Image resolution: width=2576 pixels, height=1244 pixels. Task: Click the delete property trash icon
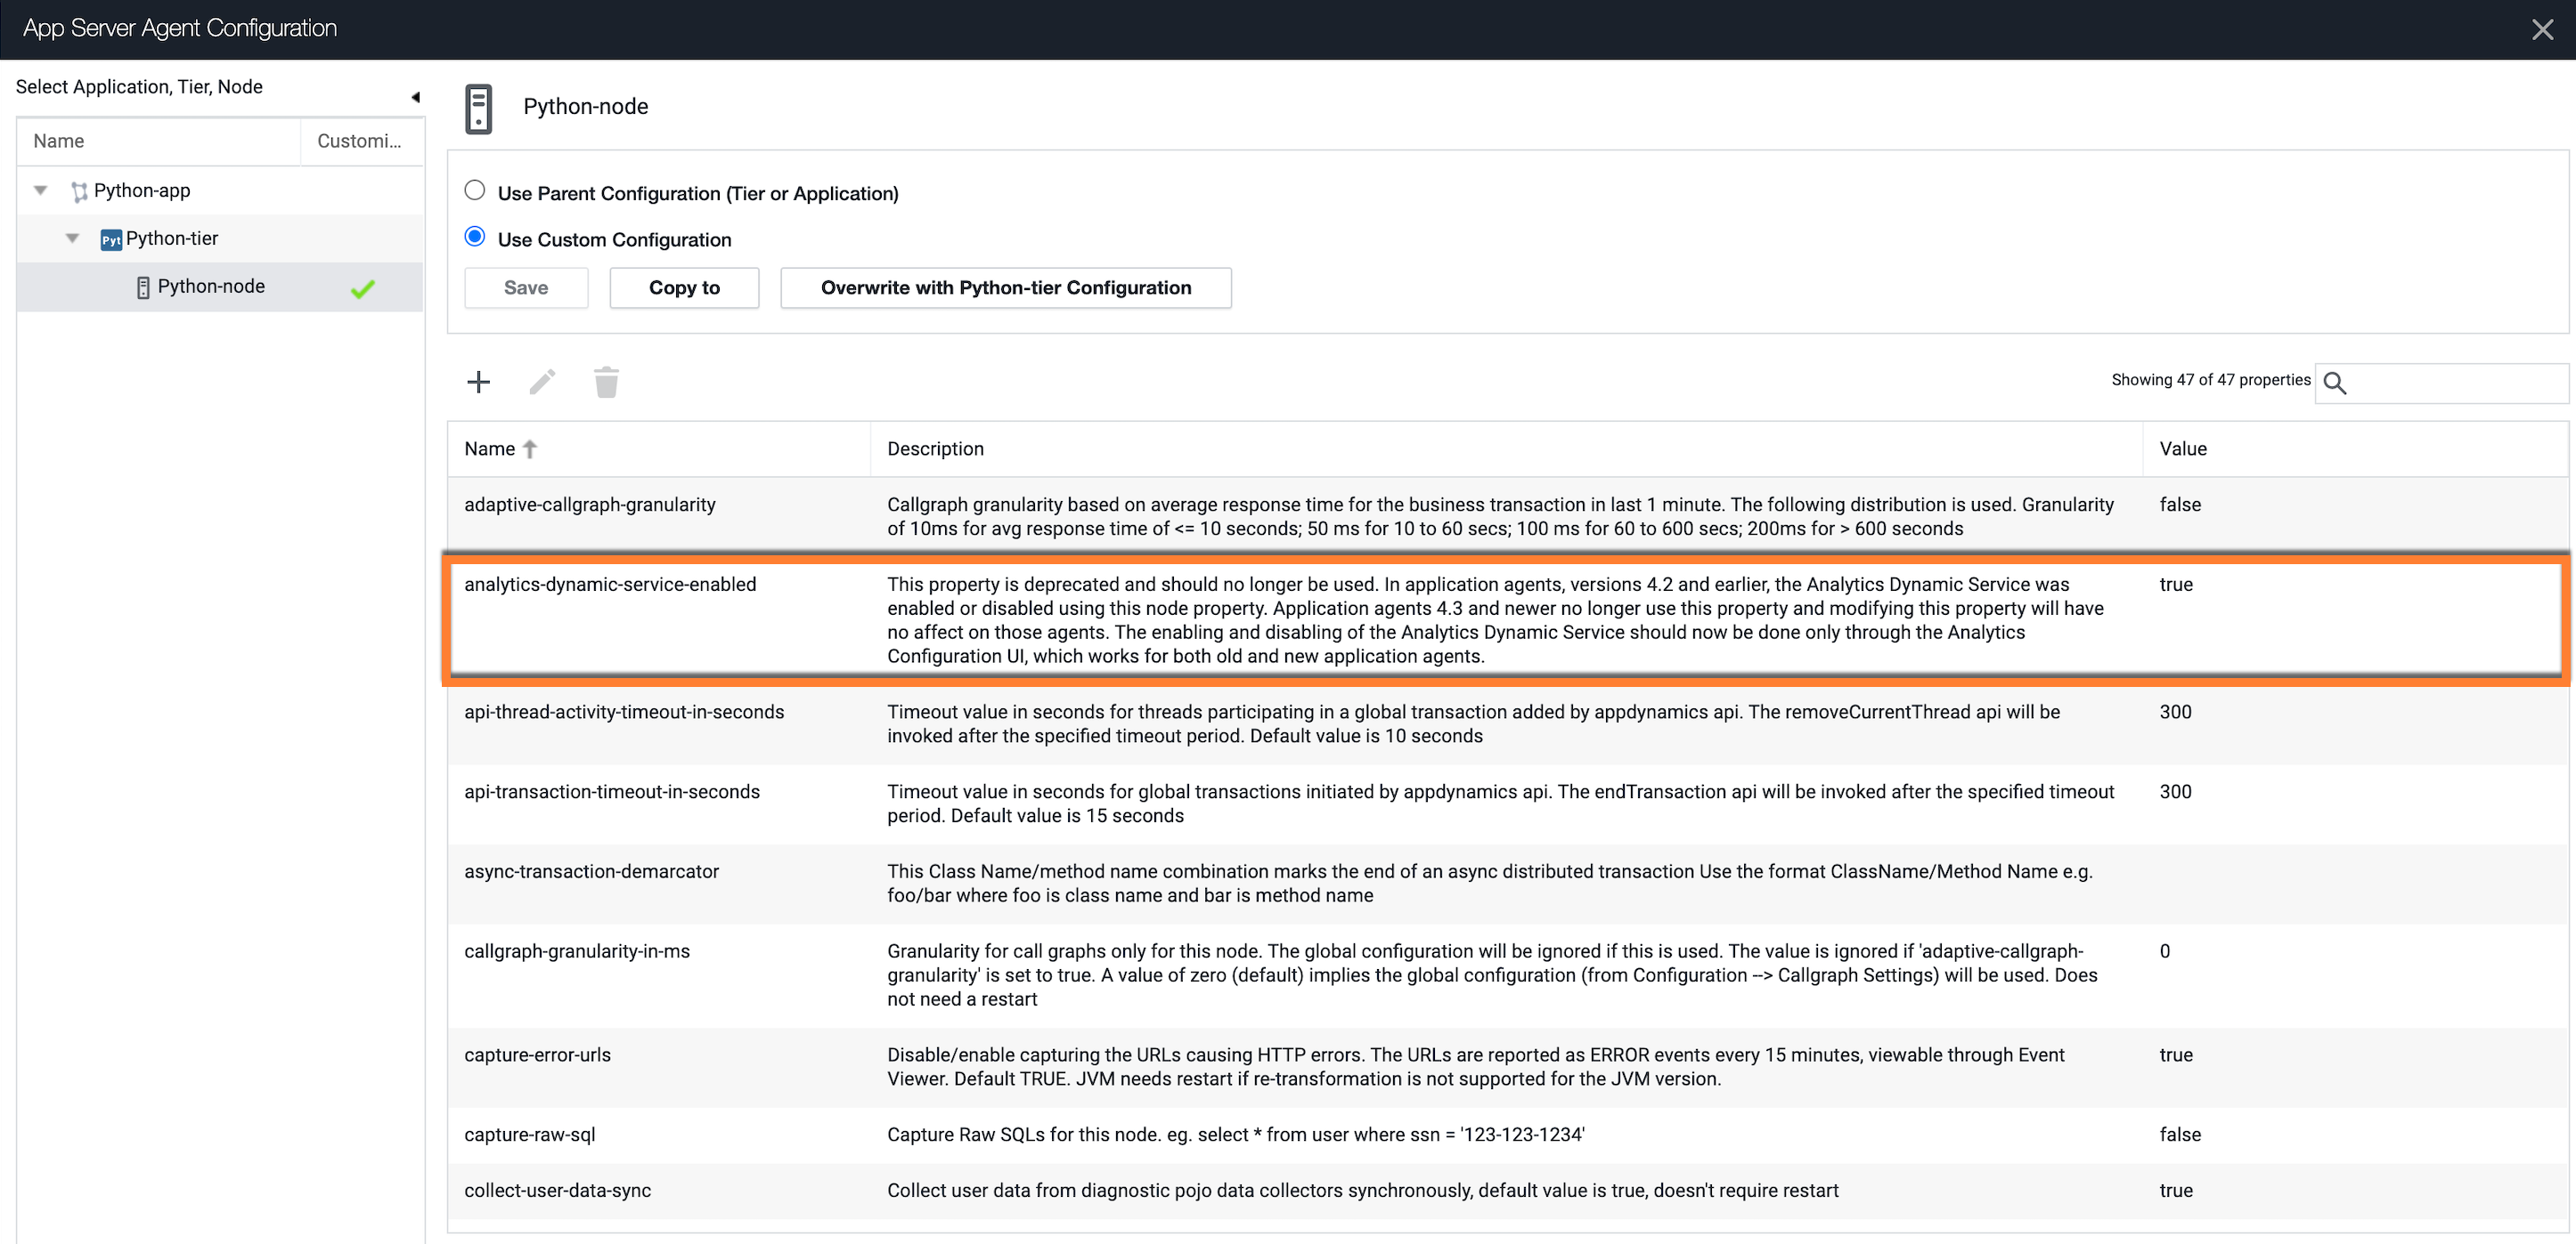point(606,382)
